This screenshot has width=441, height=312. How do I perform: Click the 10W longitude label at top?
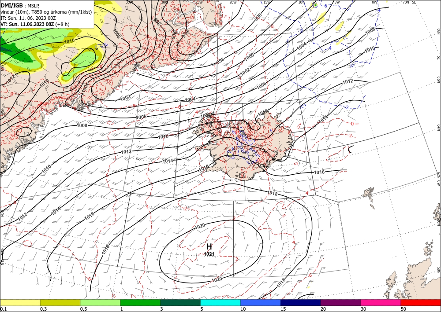coord(302,2)
